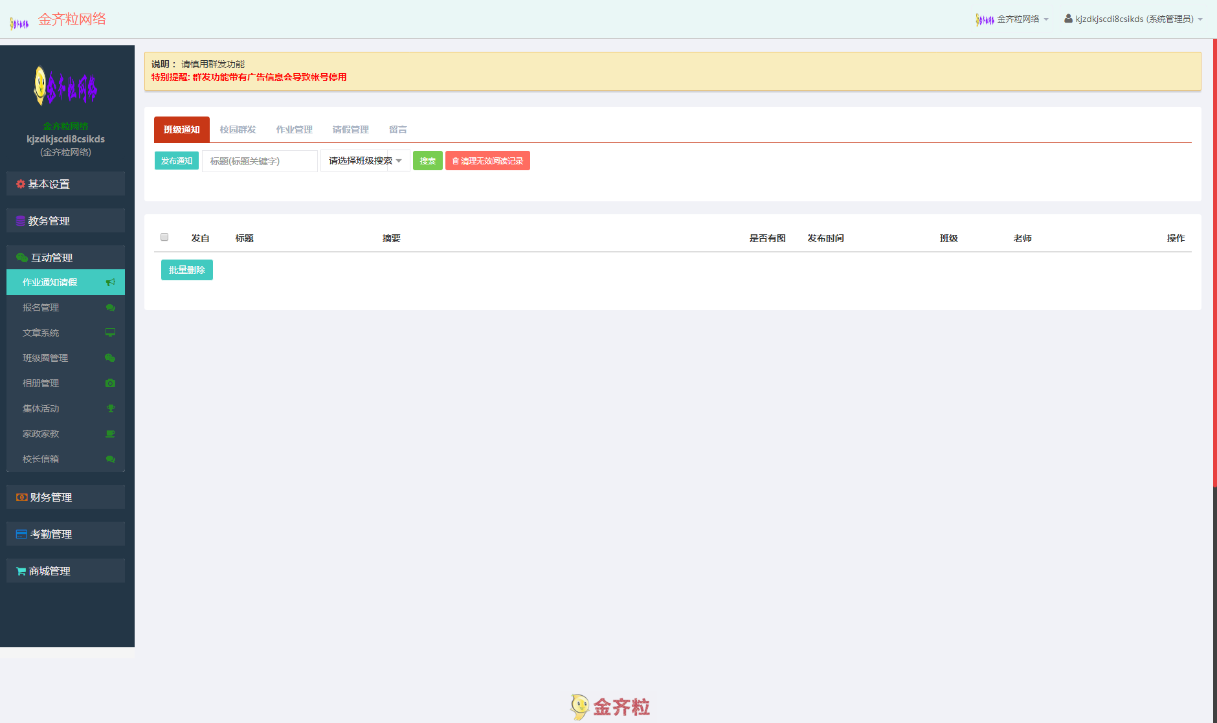Image resolution: width=1217 pixels, height=723 pixels.
Task: Expand the 考勤管理 menu section
Action: click(65, 534)
